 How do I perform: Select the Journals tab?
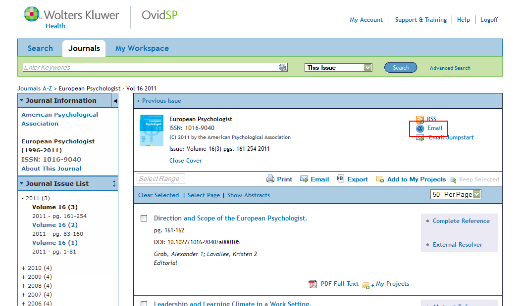click(84, 48)
